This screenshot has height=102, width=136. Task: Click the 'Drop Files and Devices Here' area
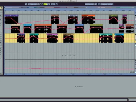69,56
